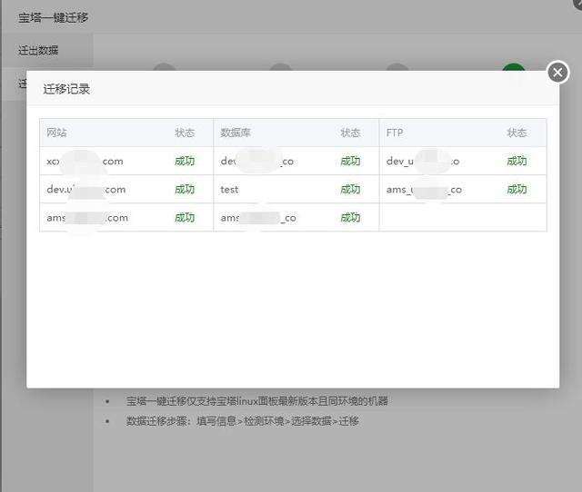Select the FTP entry starting with dev_u
Image resolution: width=582 pixels, height=492 pixels.
point(423,162)
